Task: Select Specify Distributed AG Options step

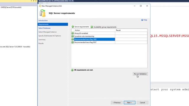Action: (x=50, y=36)
